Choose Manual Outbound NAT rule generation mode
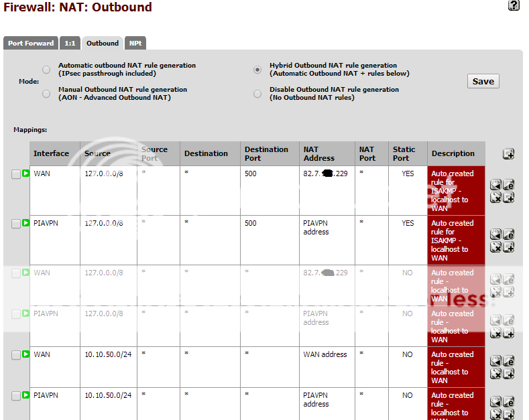The height and width of the screenshot is (420, 529). coord(46,94)
